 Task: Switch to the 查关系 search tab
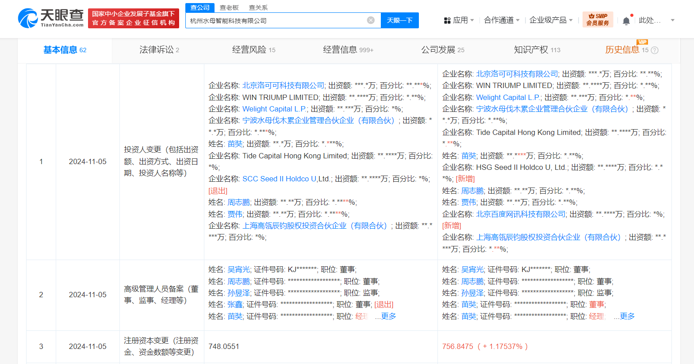point(258,8)
